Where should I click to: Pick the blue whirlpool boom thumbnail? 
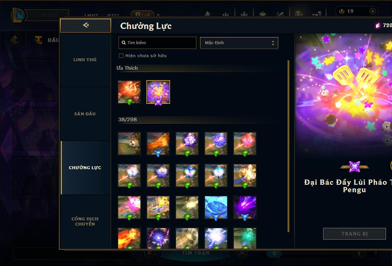(216, 207)
